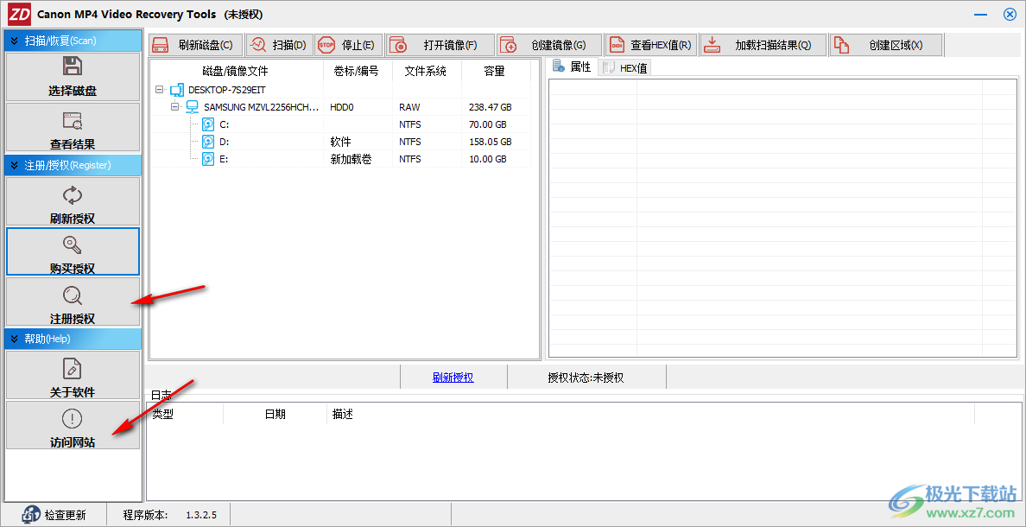Viewport: 1026px width, 527px height.
Task: Sort by 磁盘/镜像文件 column header
Action: coord(237,71)
